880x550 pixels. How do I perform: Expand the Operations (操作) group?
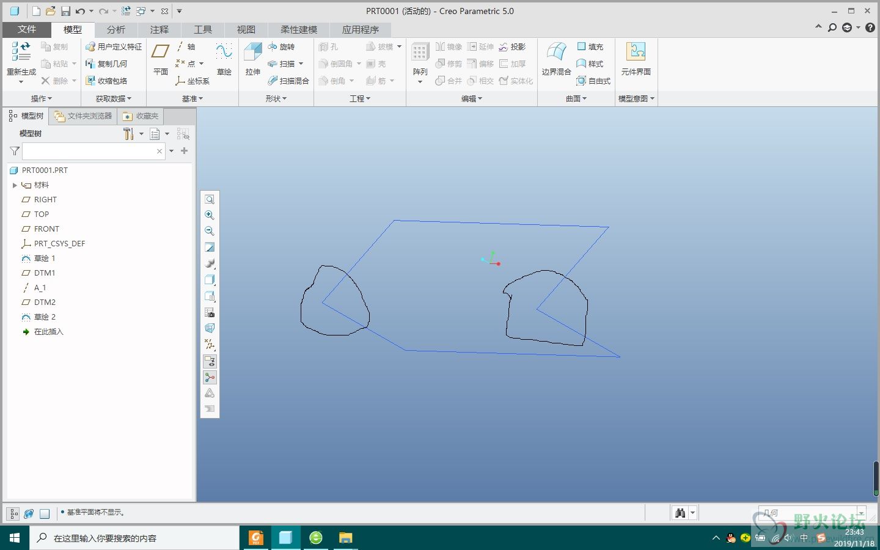pos(42,98)
